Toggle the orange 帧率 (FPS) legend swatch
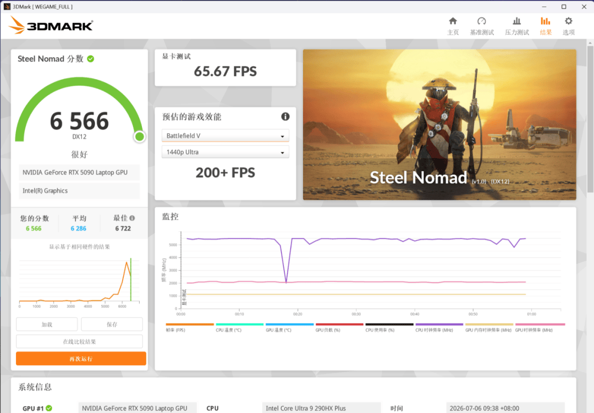 [190, 325]
